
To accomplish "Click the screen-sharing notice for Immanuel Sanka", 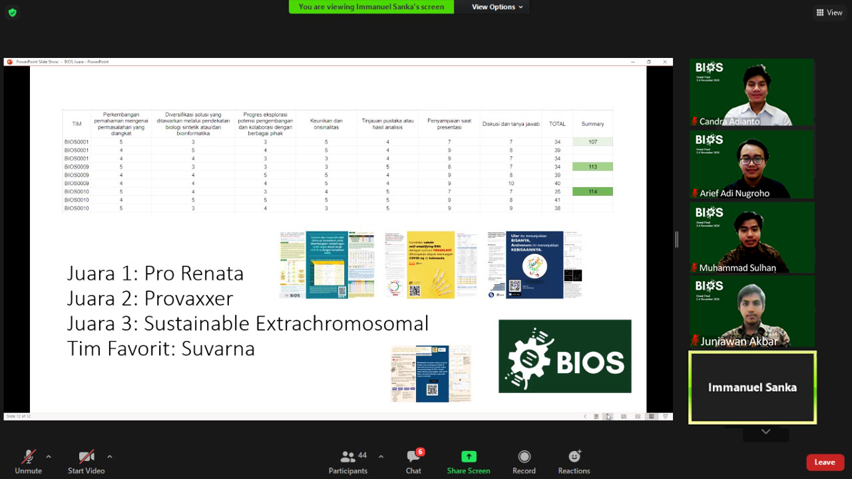I will [x=371, y=7].
